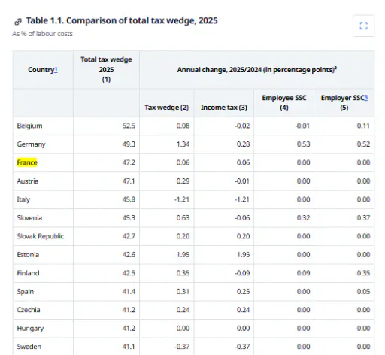The height and width of the screenshot is (355, 385).
Task: Click Slovenia's income tax change -0.06
Action: click(x=242, y=218)
